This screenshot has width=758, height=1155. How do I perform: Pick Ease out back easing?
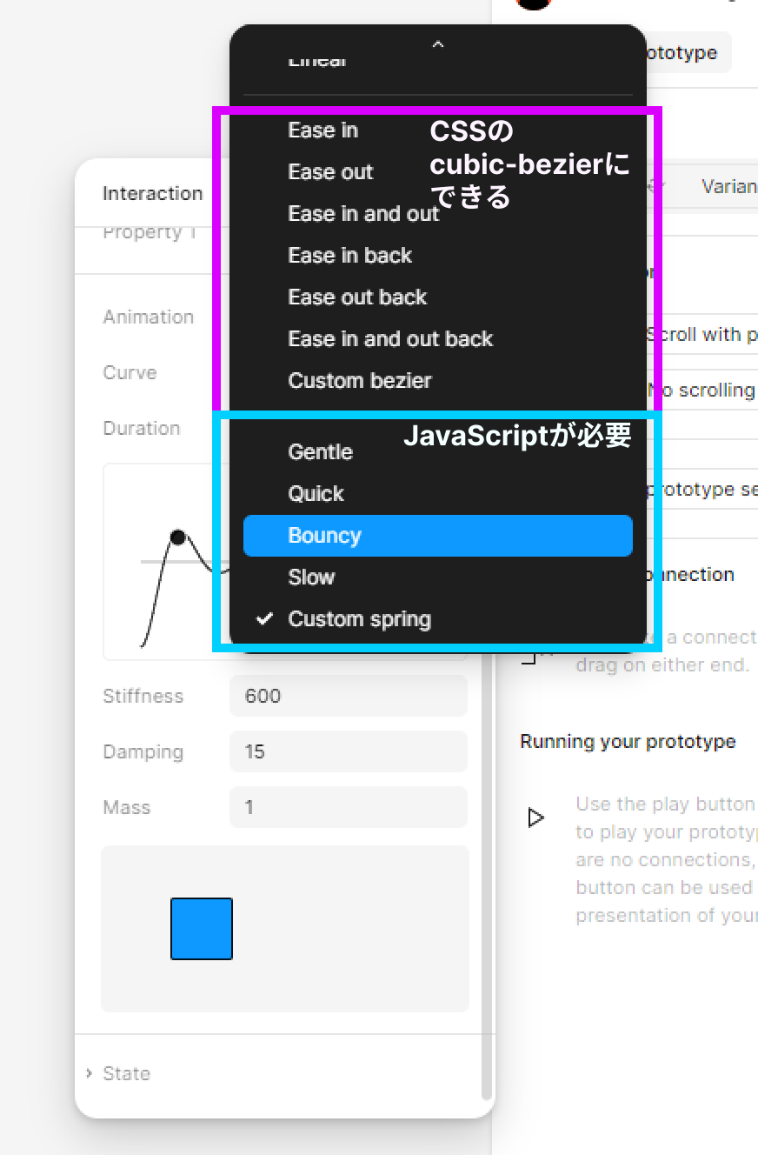pos(357,297)
